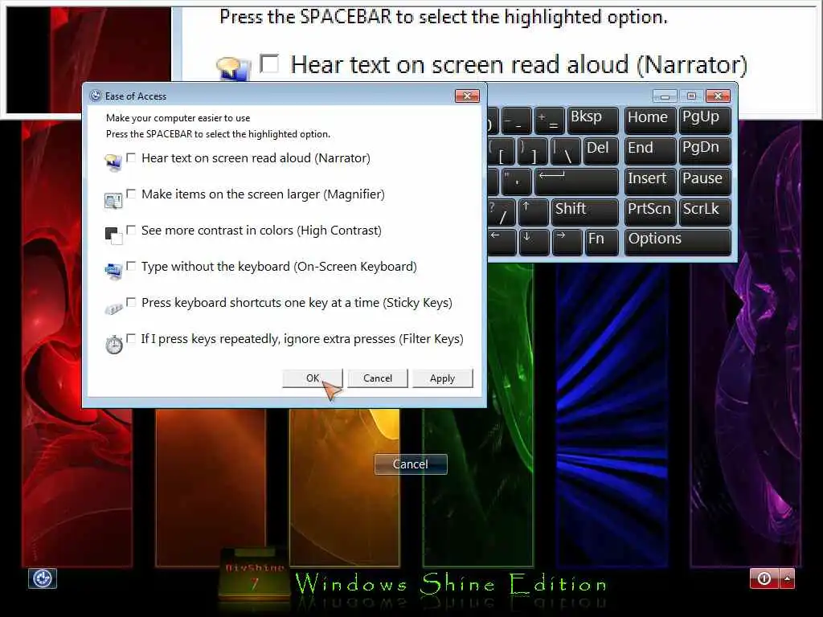Screen dimensions: 823x617
Task: Close the Ease of Access dialog
Action: point(467,96)
